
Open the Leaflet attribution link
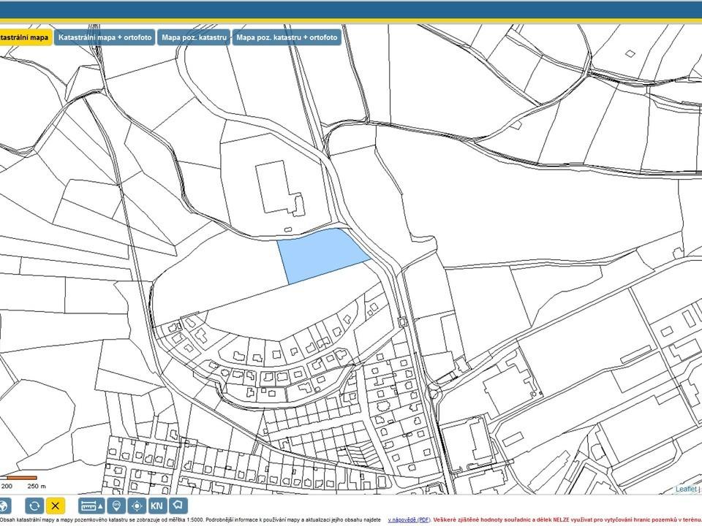click(686, 489)
